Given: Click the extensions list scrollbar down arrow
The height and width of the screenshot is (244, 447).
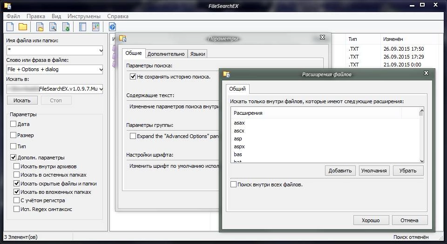Looking at the screenshot, I should pos(422,161).
